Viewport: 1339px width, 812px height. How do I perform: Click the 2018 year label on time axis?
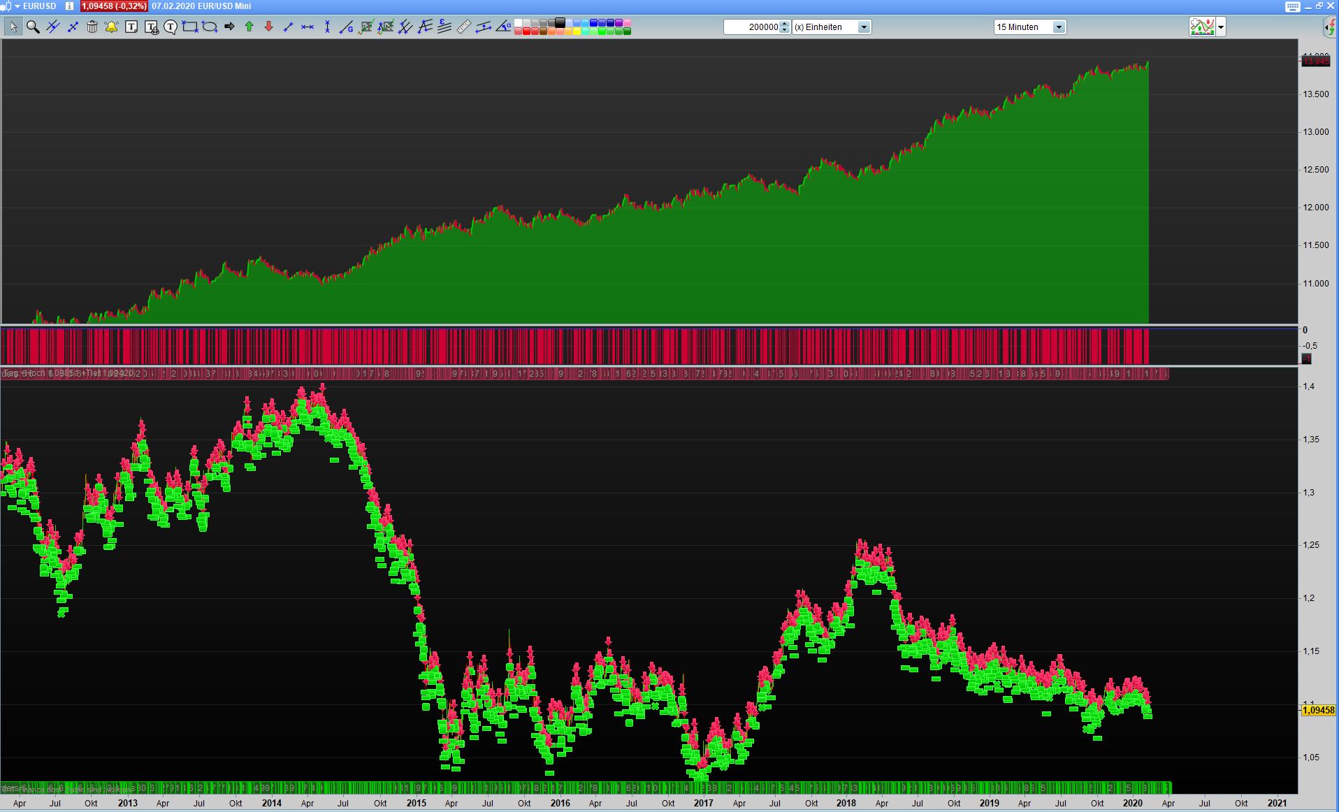(x=846, y=803)
